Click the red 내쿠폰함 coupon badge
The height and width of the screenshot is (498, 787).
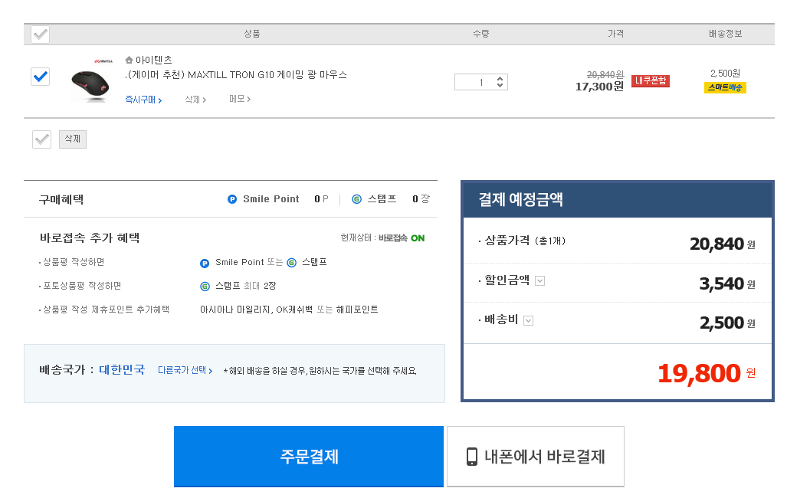[650, 80]
